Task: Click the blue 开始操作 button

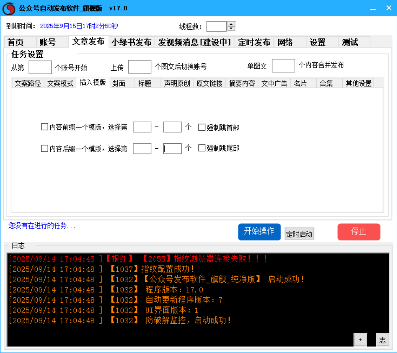Action: 260,232
